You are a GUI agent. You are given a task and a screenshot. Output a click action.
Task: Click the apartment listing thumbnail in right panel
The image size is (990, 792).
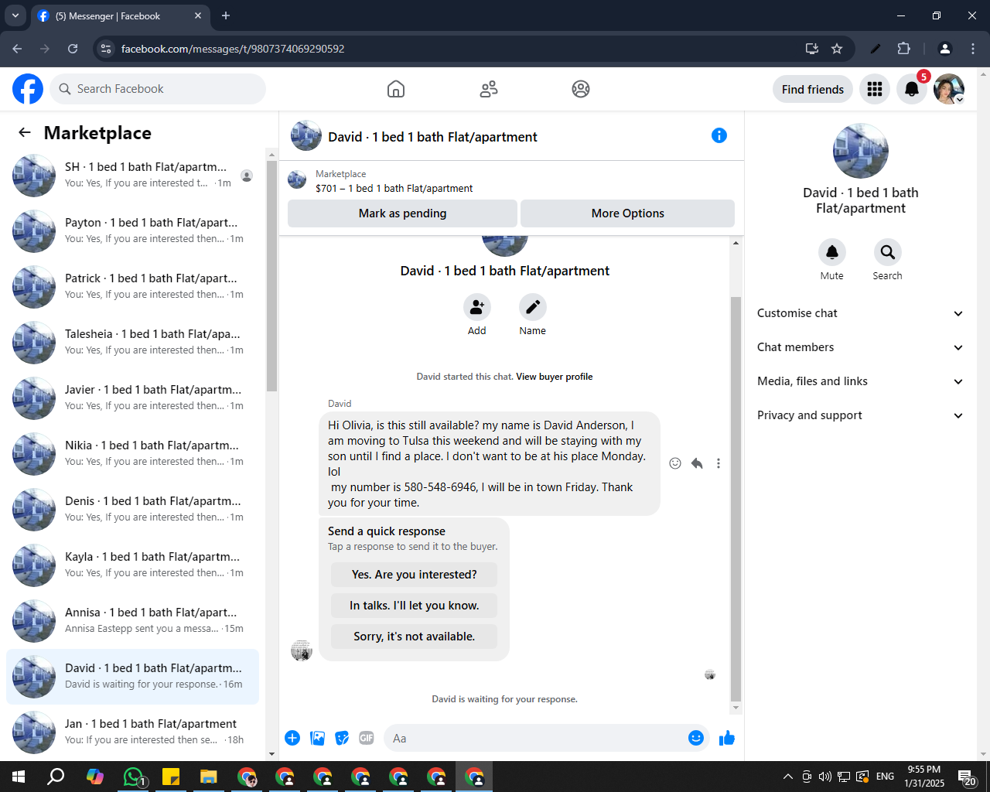(x=861, y=151)
